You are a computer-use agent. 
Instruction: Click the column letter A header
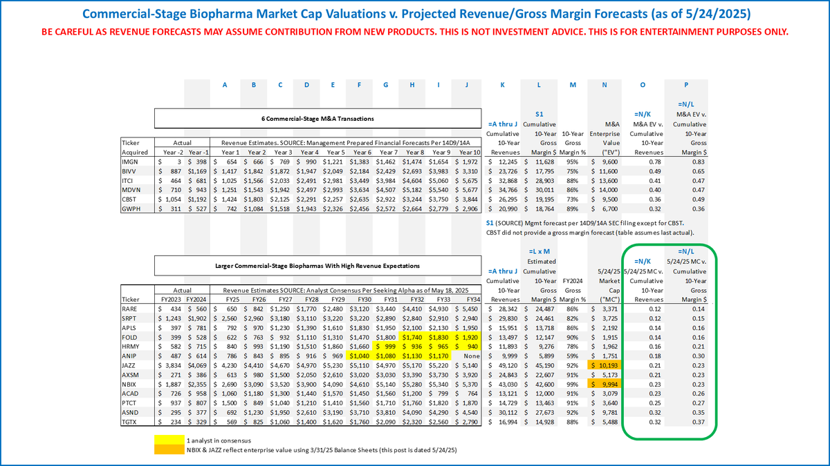[225, 85]
